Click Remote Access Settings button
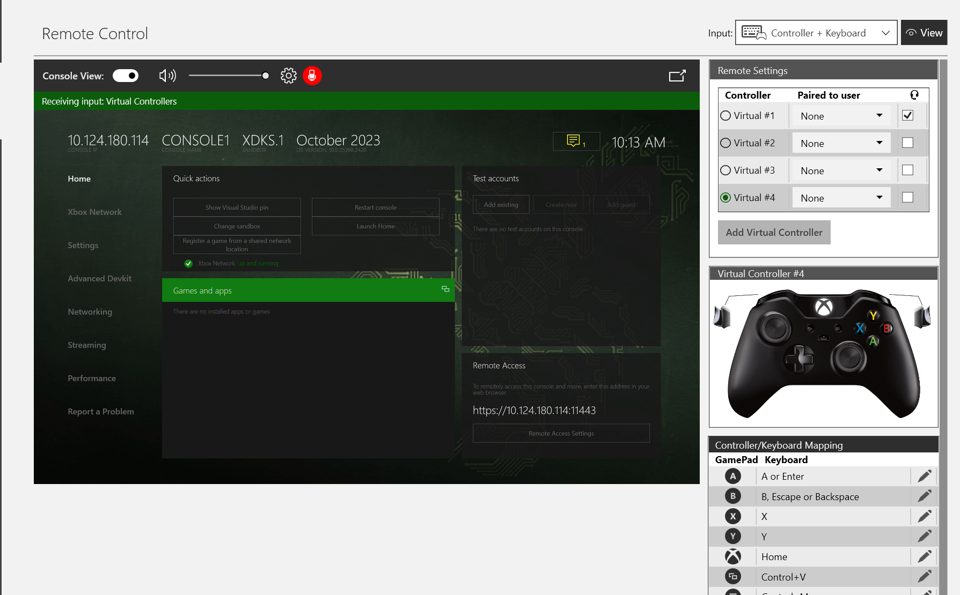The image size is (960, 595). click(x=561, y=434)
